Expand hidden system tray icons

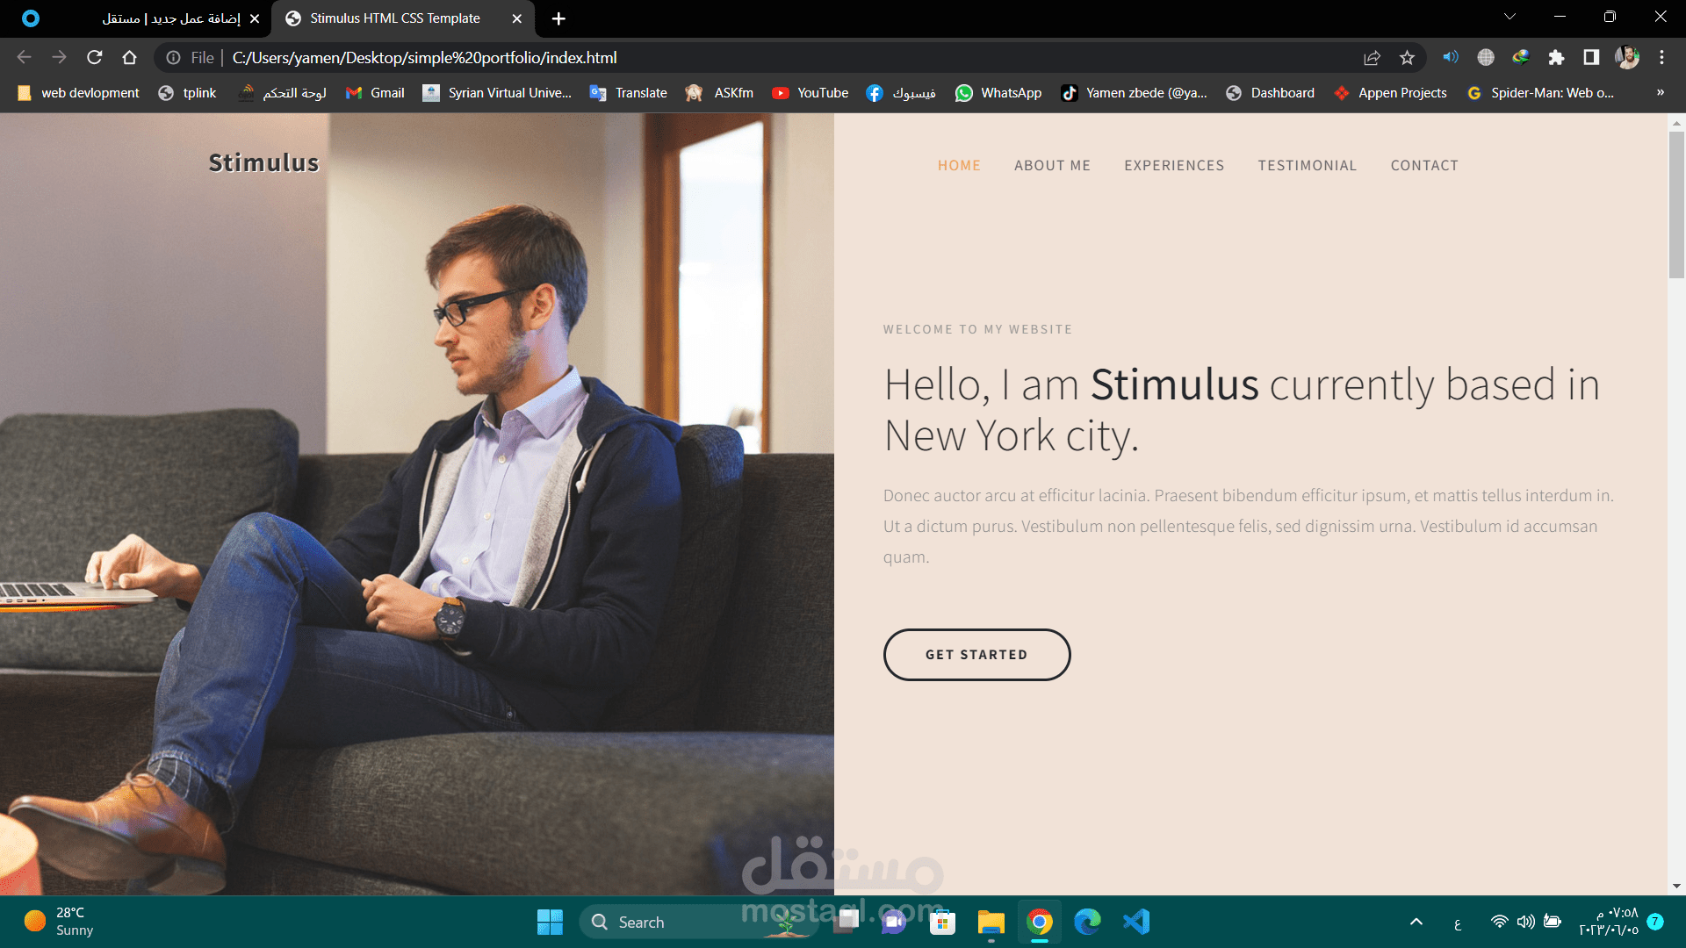1416,922
